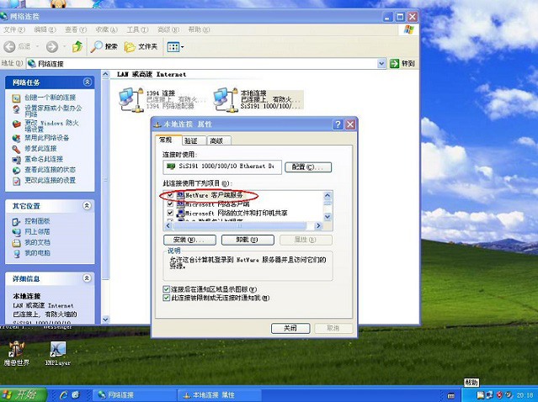Open the 搜索 (Search) toolbar button
Screen dimensions: 538x402
click(104, 46)
